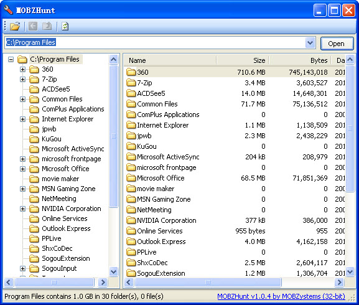Click the MOBZHunt wrench title bar icon
The height and width of the screenshot is (305, 359).
pos(8,10)
